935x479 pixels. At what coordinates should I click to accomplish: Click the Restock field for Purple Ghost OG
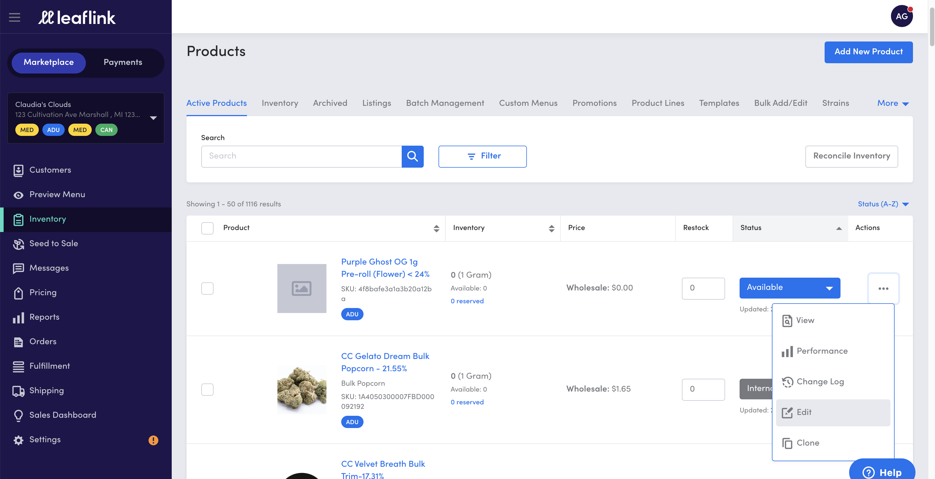point(703,288)
